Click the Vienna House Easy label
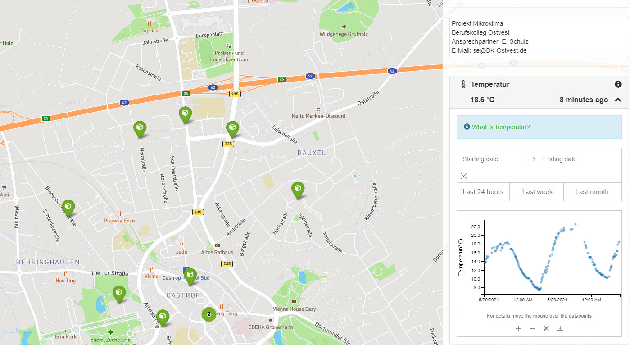630x345 pixels. pyautogui.click(x=295, y=309)
